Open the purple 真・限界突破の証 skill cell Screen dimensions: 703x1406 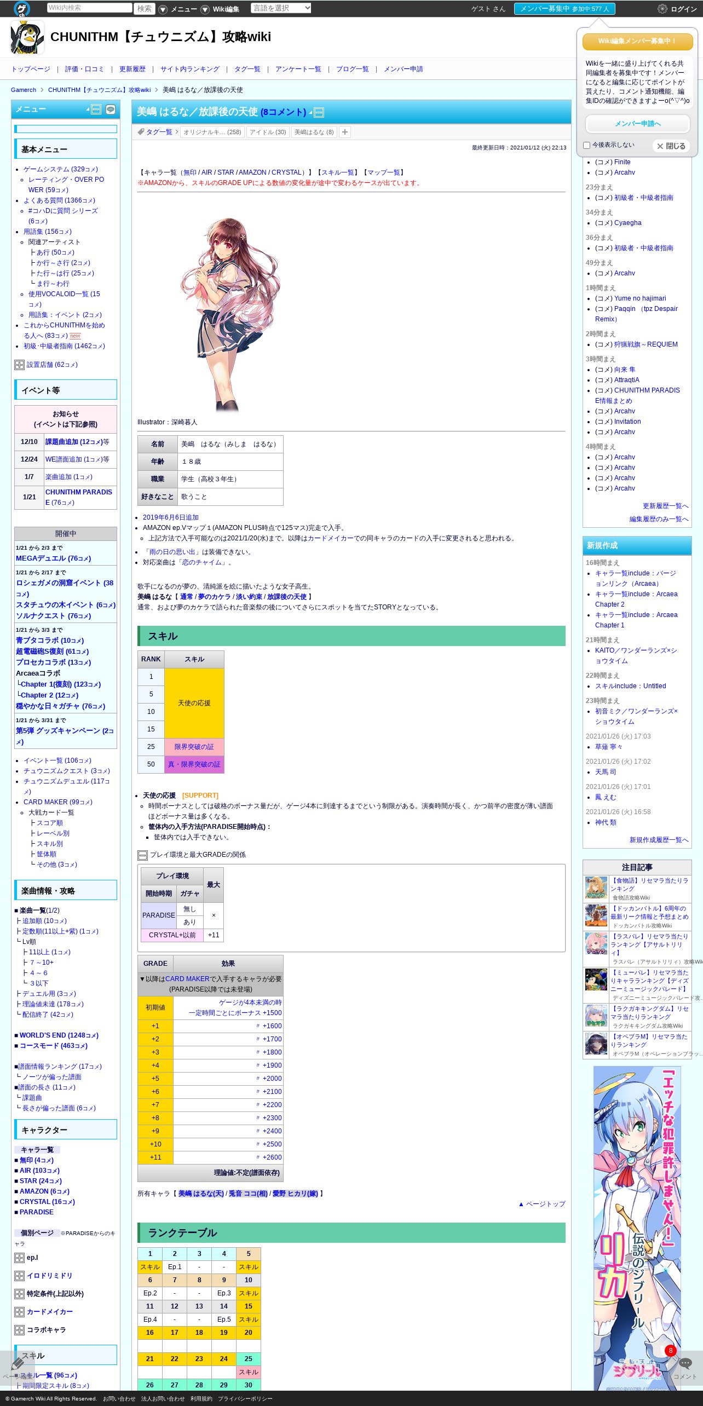pos(194,764)
